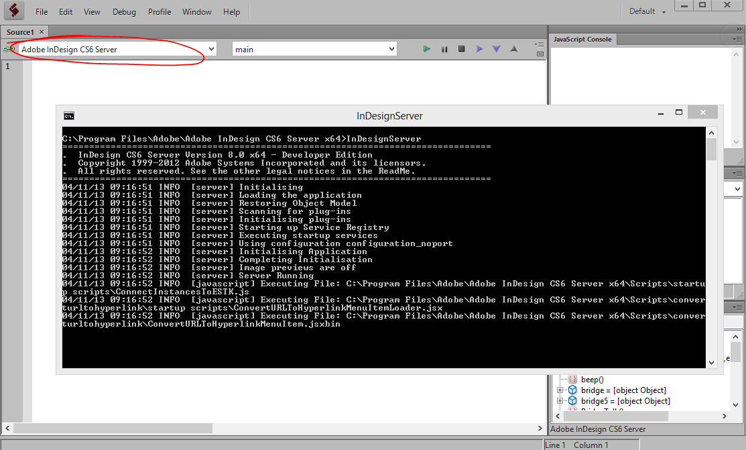Open the Default workspace dropdown

tap(647, 11)
